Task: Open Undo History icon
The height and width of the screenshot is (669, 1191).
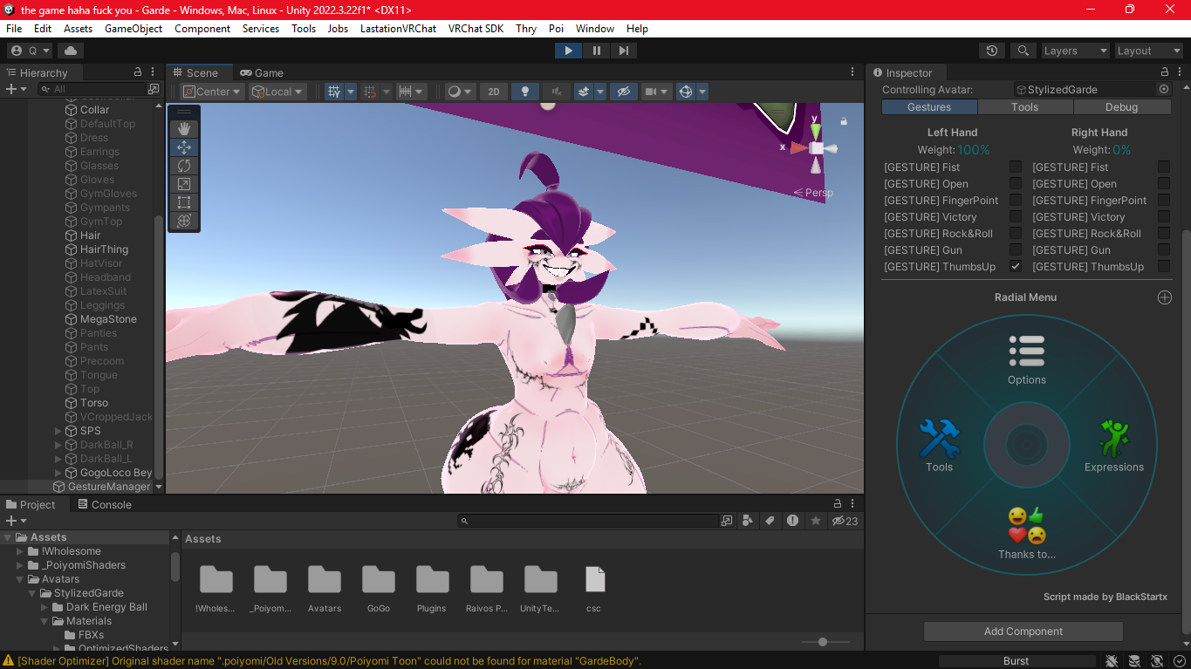Action: tap(992, 51)
